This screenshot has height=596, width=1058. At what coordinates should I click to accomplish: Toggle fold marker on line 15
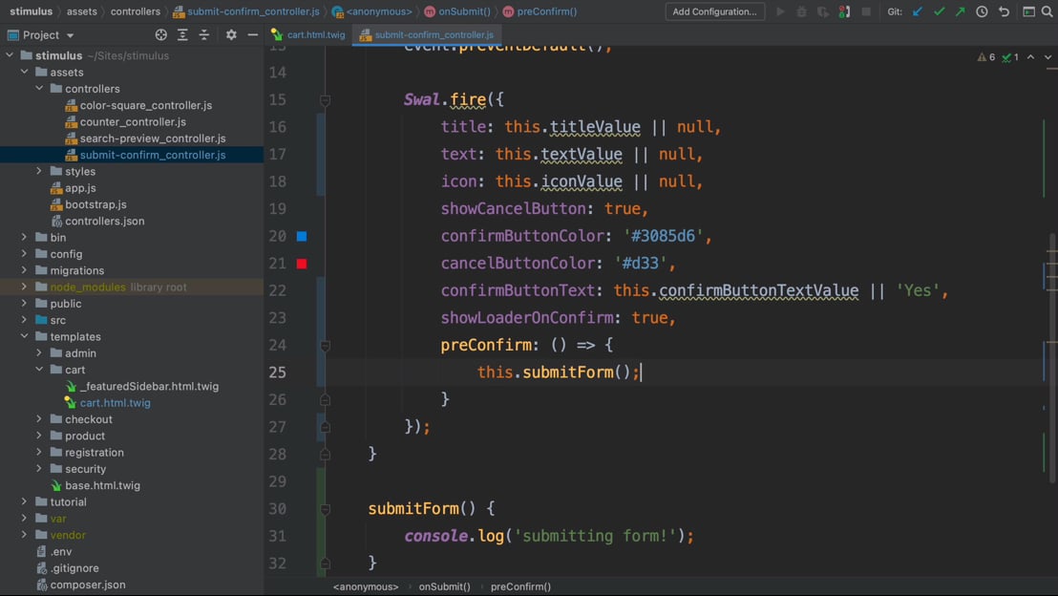(325, 99)
